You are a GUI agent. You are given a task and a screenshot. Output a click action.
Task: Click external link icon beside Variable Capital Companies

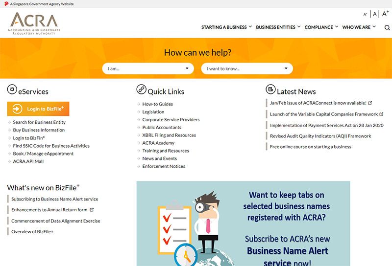[x=381, y=114]
